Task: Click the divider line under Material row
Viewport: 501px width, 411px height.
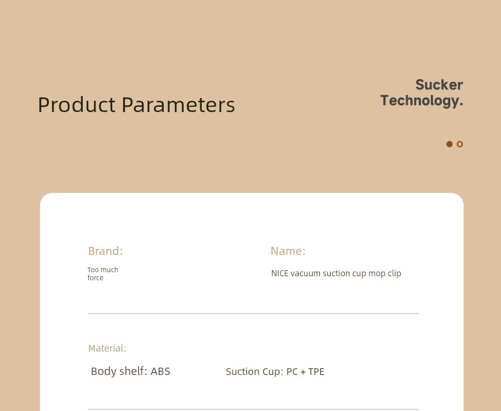Action: [x=253, y=409]
